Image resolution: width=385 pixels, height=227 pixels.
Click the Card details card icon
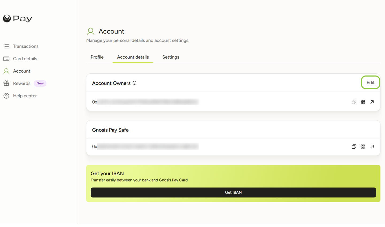tap(6, 59)
